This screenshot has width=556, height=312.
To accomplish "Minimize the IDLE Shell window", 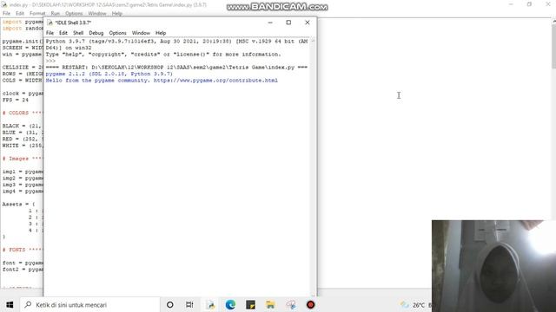I will [x=270, y=23].
